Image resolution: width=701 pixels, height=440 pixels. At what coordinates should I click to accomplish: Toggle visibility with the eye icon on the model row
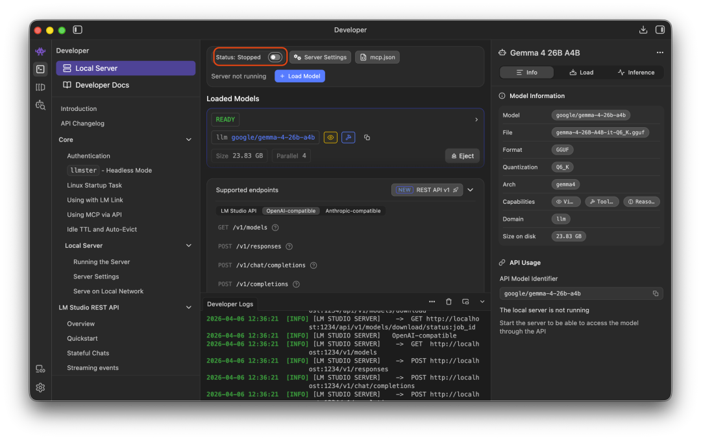[330, 137]
